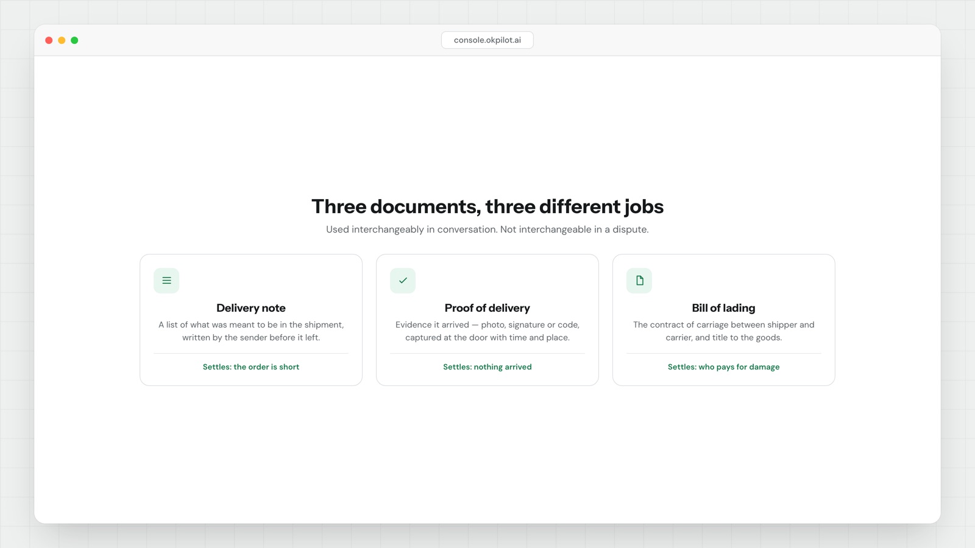Select the "Bill of lading" card title
This screenshot has width=975, height=548.
(x=724, y=308)
